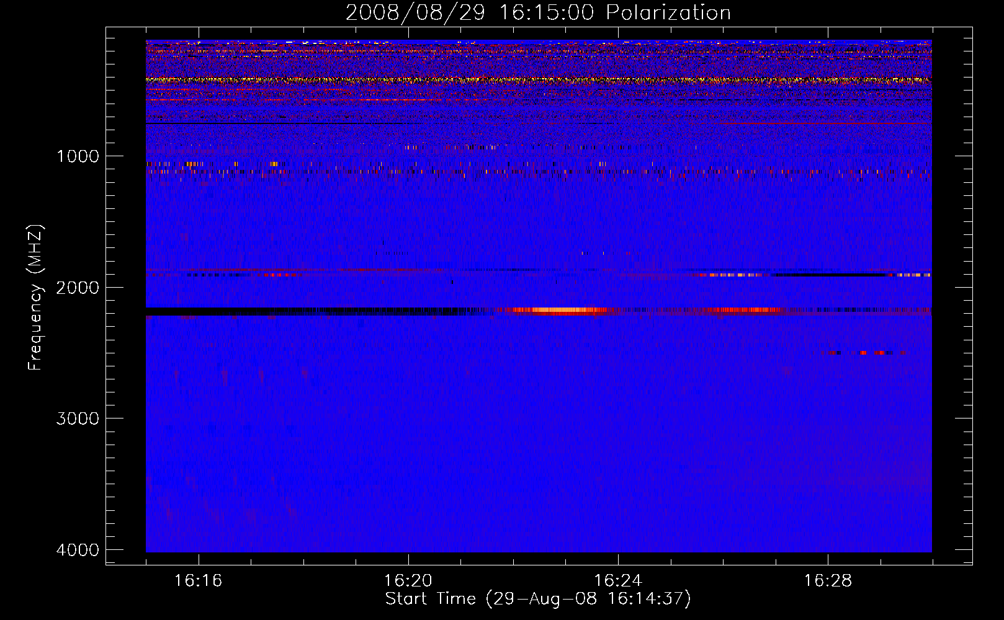Click the yellow dots just below 1000 MHz near 16:16

click(192, 164)
